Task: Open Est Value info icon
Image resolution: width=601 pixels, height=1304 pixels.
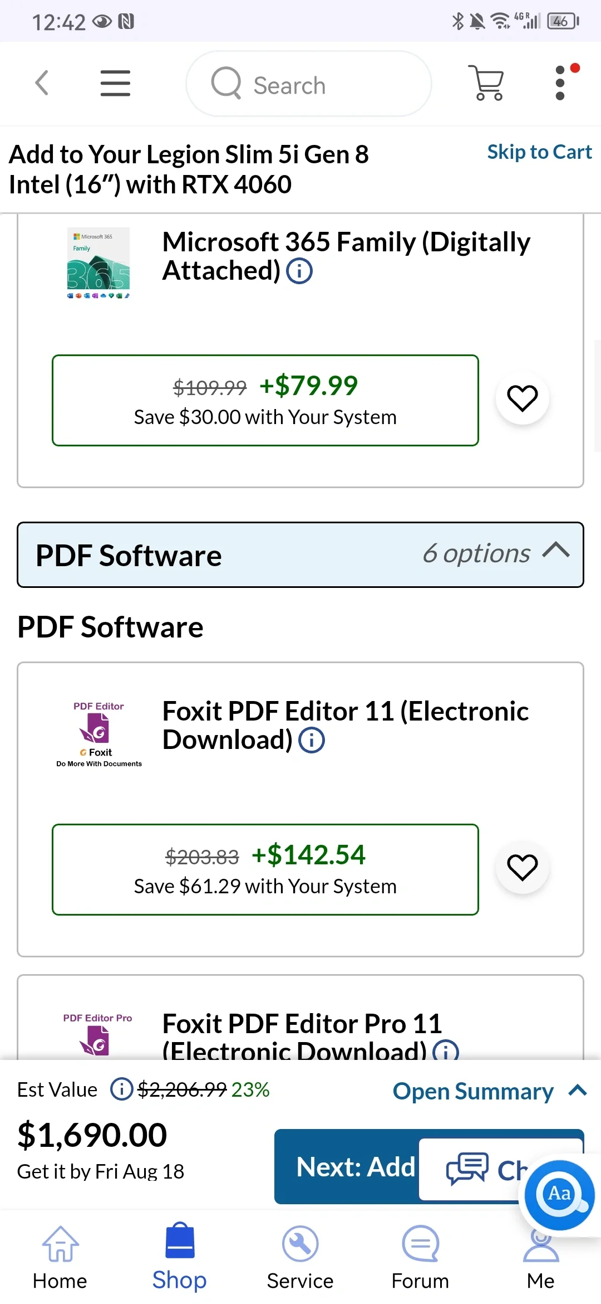Action: click(121, 1089)
